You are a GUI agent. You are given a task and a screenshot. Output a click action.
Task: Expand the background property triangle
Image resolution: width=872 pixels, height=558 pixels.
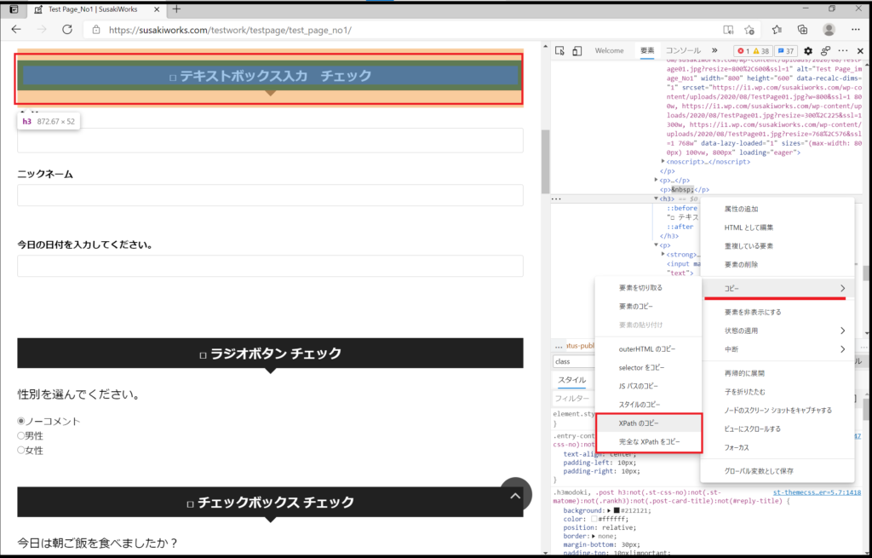click(609, 510)
